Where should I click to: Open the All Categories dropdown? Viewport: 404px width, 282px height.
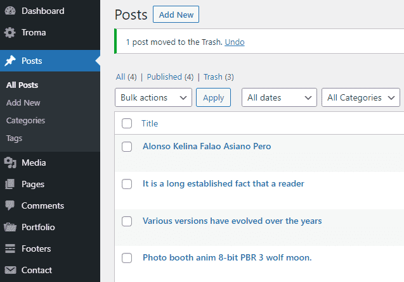tap(361, 98)
